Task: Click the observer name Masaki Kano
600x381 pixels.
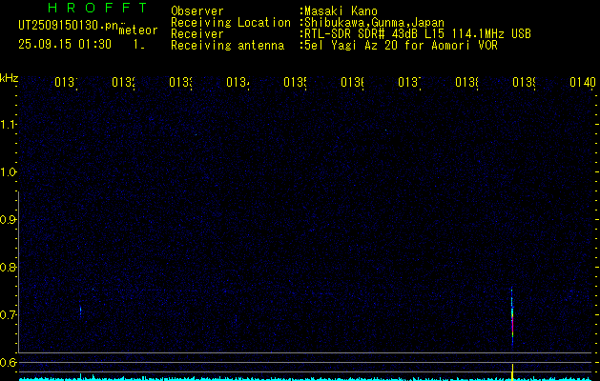Action: pos(341,11)
